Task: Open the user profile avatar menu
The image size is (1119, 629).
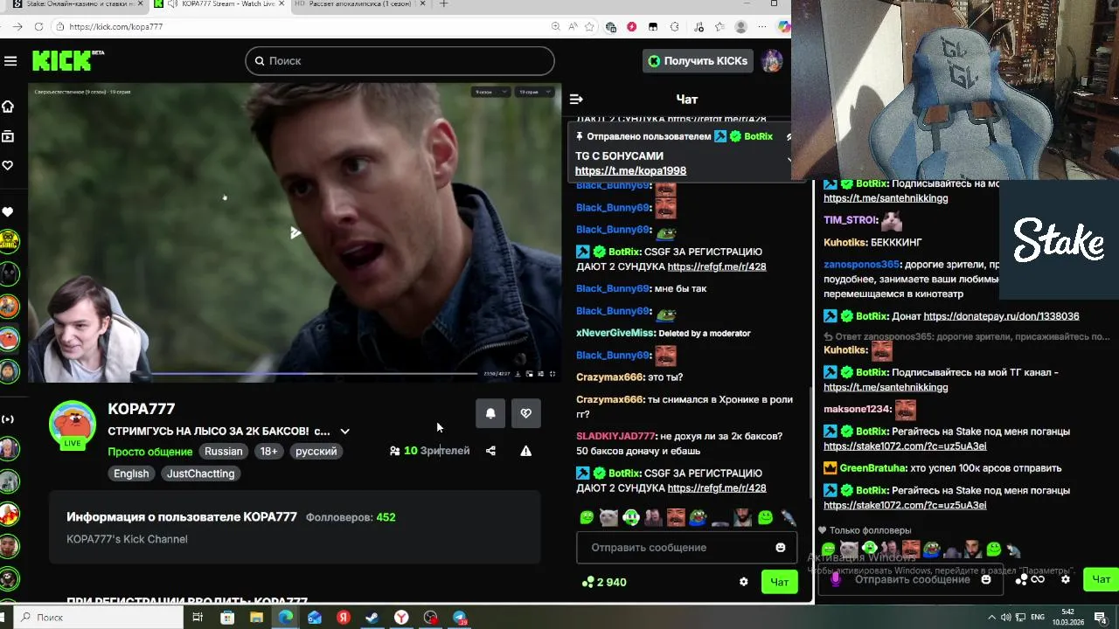Action: pos(771,61)
